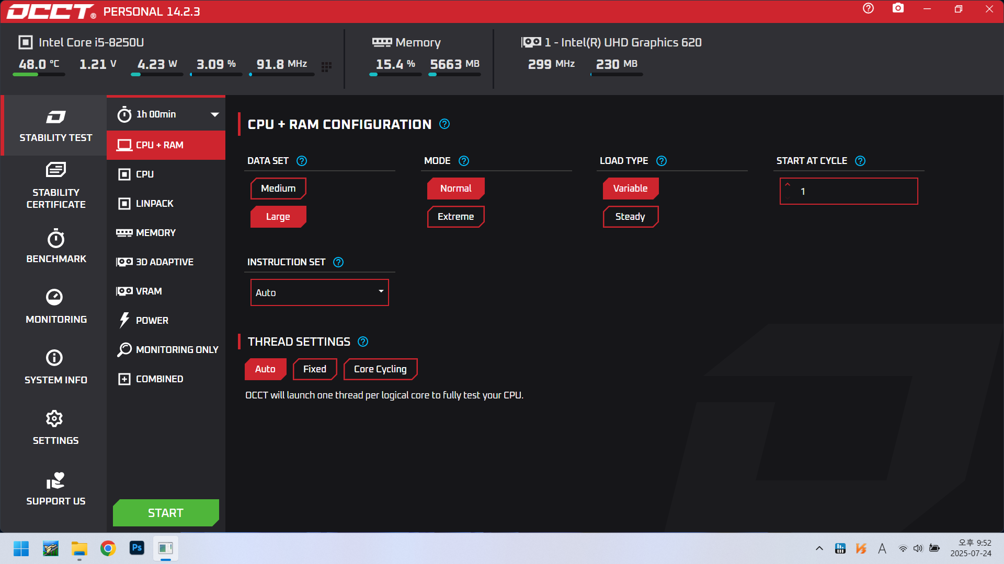Show hidden system tray icons
This screenshot has height=564, width=1004.
click(x=819, y=548)
